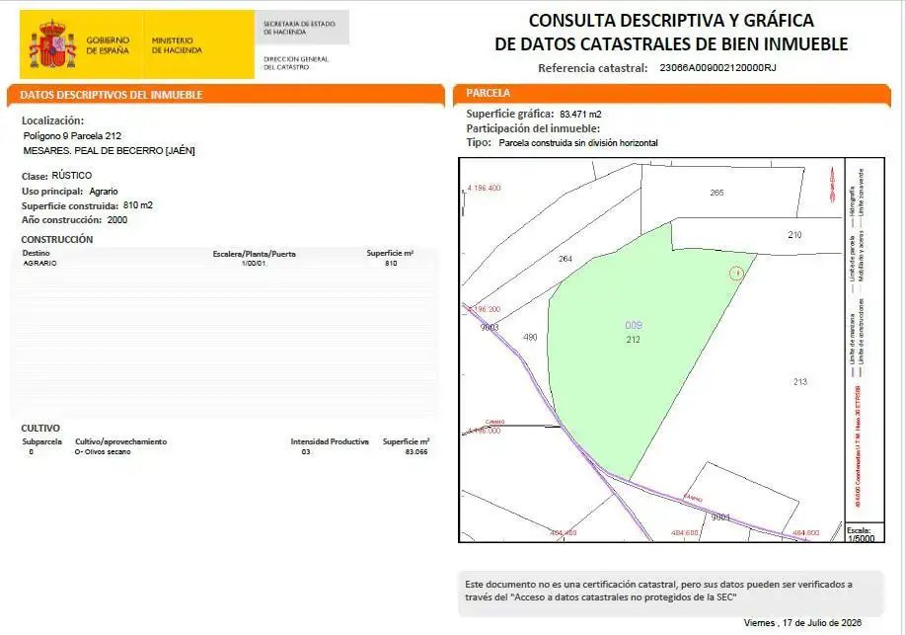905x635 pixels.
Task: Select construction year '2000'
Action: (117, 219)
